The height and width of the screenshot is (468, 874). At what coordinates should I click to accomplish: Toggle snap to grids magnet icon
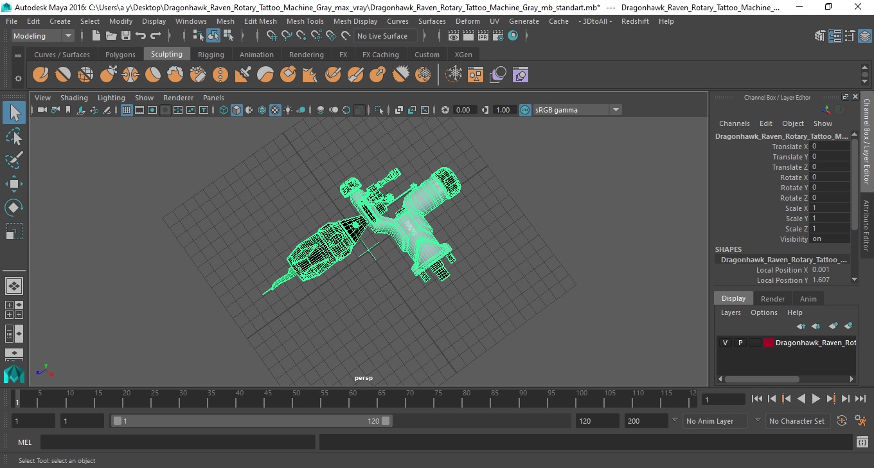tap(272, 36)
